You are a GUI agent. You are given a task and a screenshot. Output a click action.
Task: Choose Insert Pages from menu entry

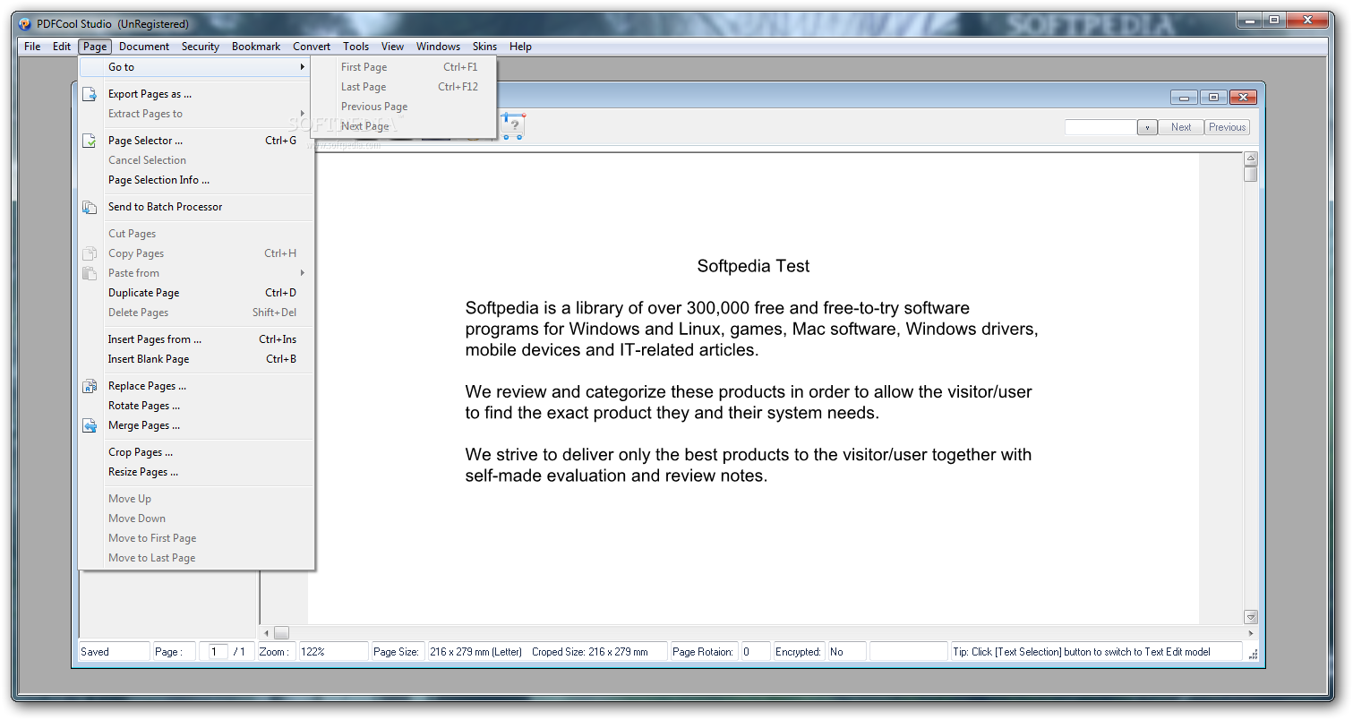pyautogui.click(x=196, y=339)
